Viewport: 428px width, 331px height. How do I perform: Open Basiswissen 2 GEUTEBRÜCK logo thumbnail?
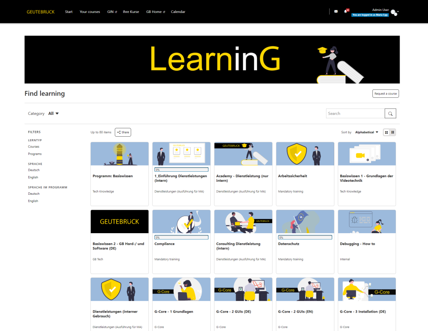tap(120, 222)
